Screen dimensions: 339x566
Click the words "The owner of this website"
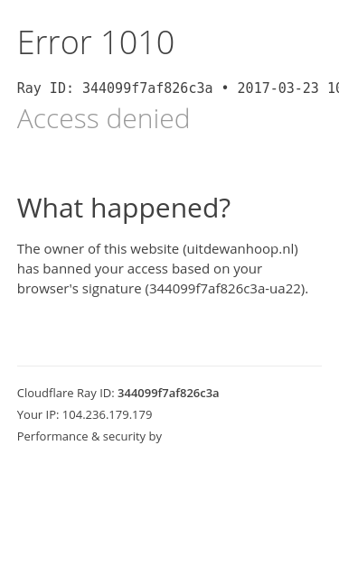[98, 249]
